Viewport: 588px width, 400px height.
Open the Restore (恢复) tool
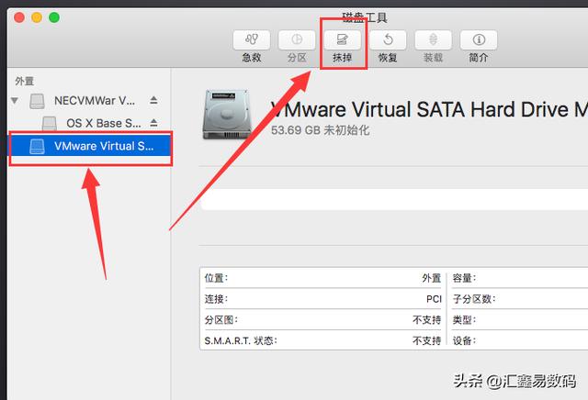[x=388, y=39]
